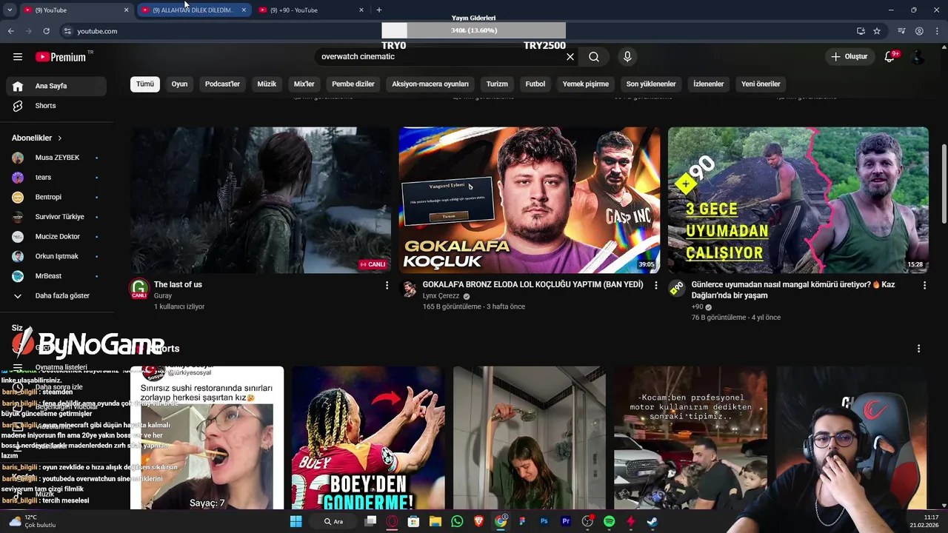The width and height of the screenshot is (948, 533).
Task: Switch to the +90 - YouTube browser tab
Action: [311, 10]
